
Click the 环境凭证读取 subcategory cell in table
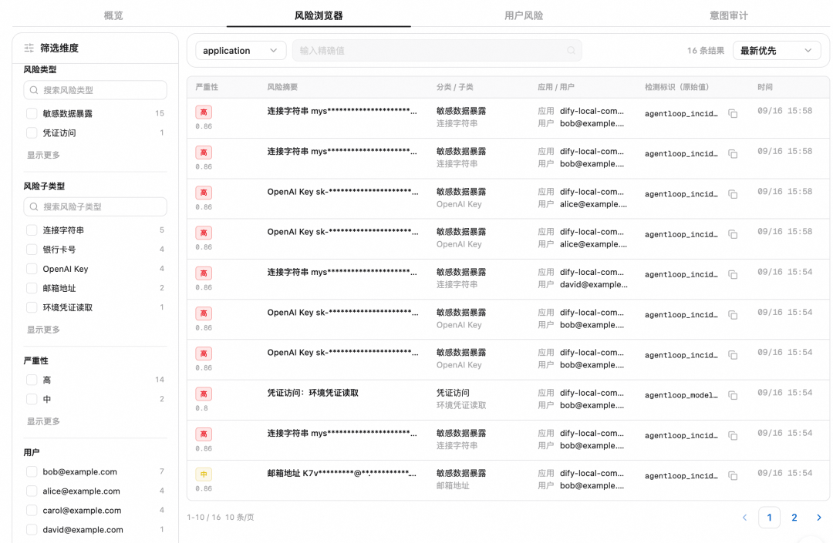click(x=461, y=405)
